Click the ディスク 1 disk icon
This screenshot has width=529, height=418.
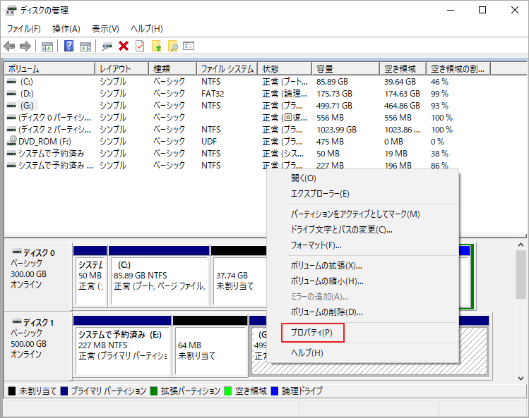17,321
